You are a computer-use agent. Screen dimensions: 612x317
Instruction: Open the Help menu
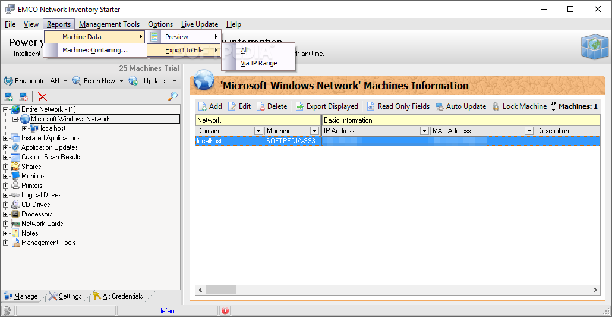[234, 24]
